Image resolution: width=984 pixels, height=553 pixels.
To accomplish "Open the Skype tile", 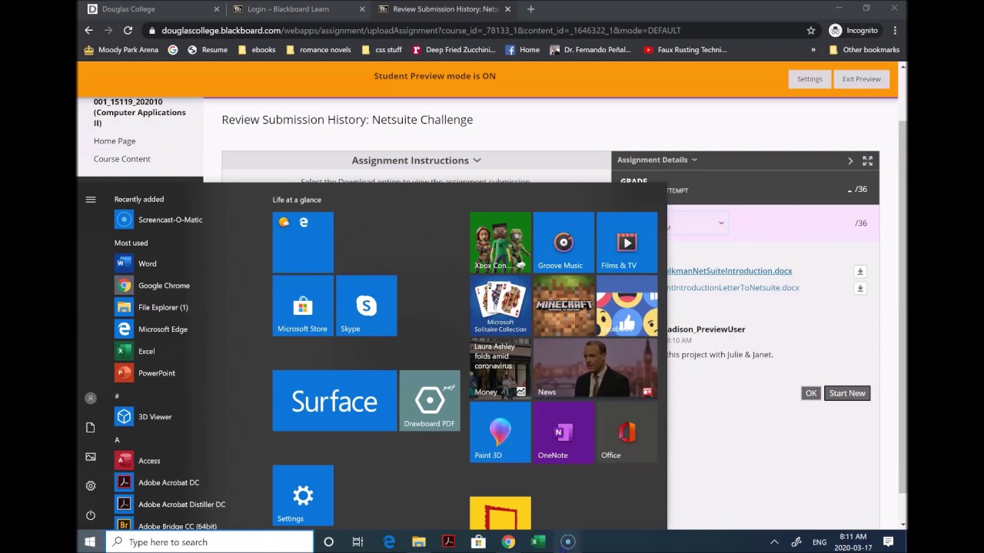I will pyautogui.click(x=366, y=306).
